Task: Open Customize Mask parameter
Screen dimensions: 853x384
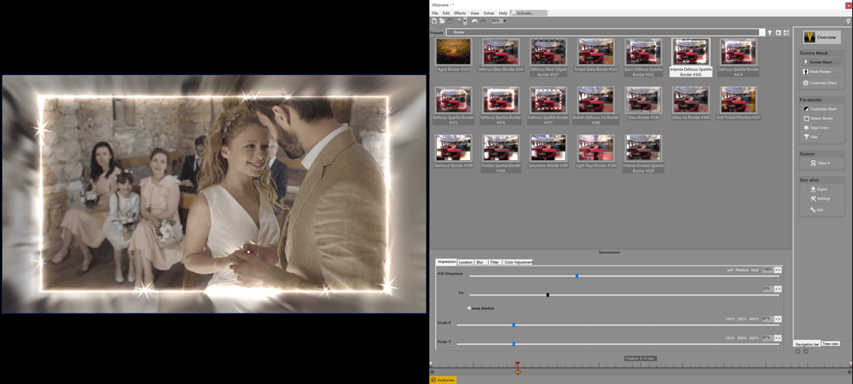Action: coord(821,109)
